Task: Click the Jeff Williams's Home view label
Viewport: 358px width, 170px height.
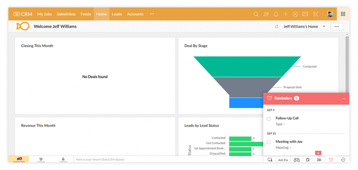Action: pyautogui.click(x=301, y=27)
